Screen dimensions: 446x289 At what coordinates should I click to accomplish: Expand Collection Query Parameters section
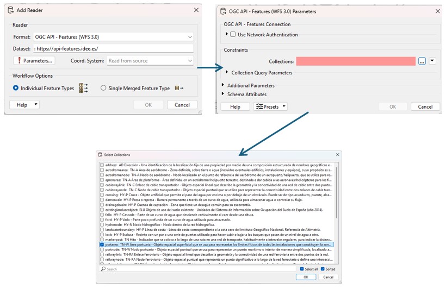(x=227, y=72)
